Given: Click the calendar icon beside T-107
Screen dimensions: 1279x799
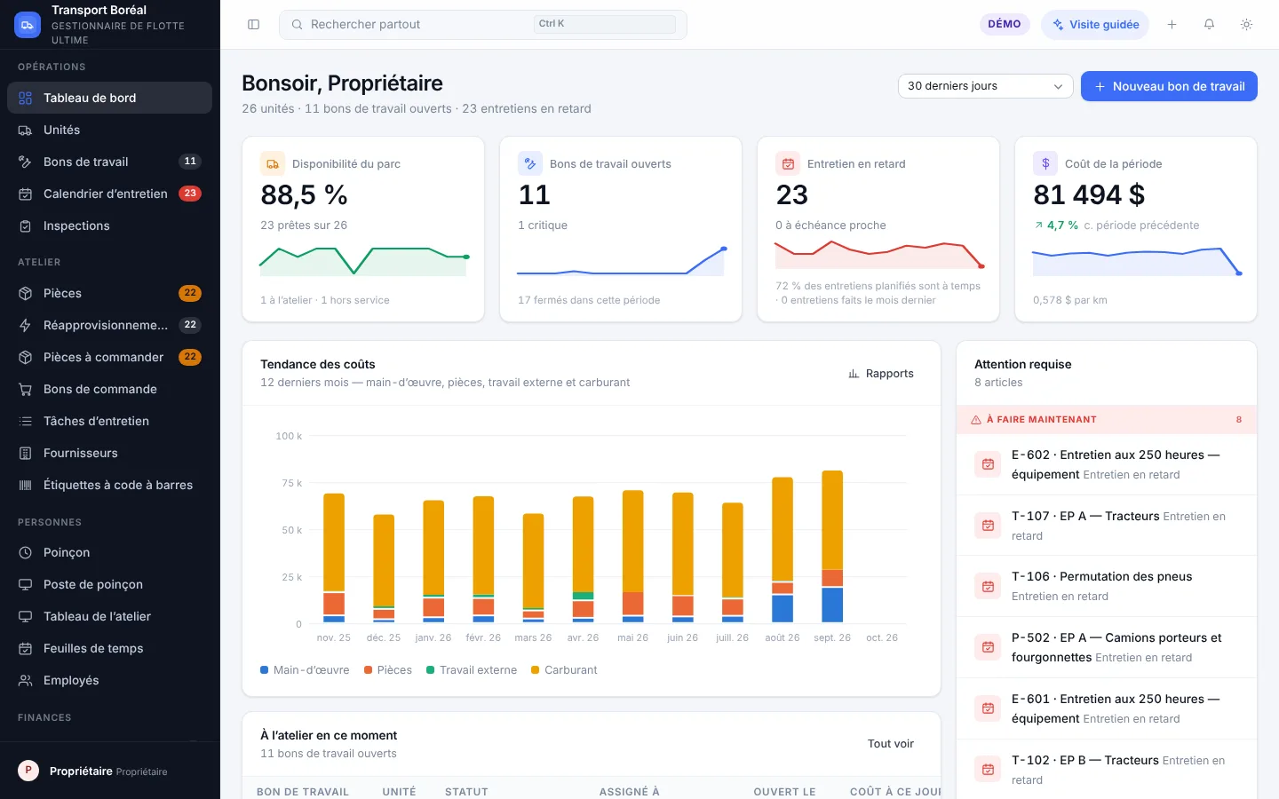Looking at the screenshot, I should click(988, 526).
